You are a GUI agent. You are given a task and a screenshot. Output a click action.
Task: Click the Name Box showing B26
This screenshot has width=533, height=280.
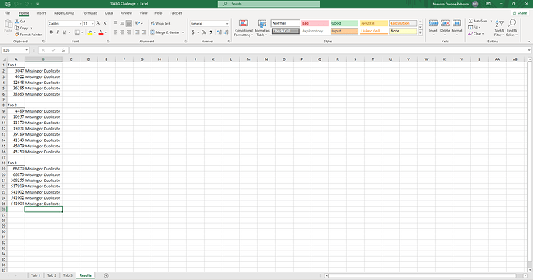click(x=15, y=50)
